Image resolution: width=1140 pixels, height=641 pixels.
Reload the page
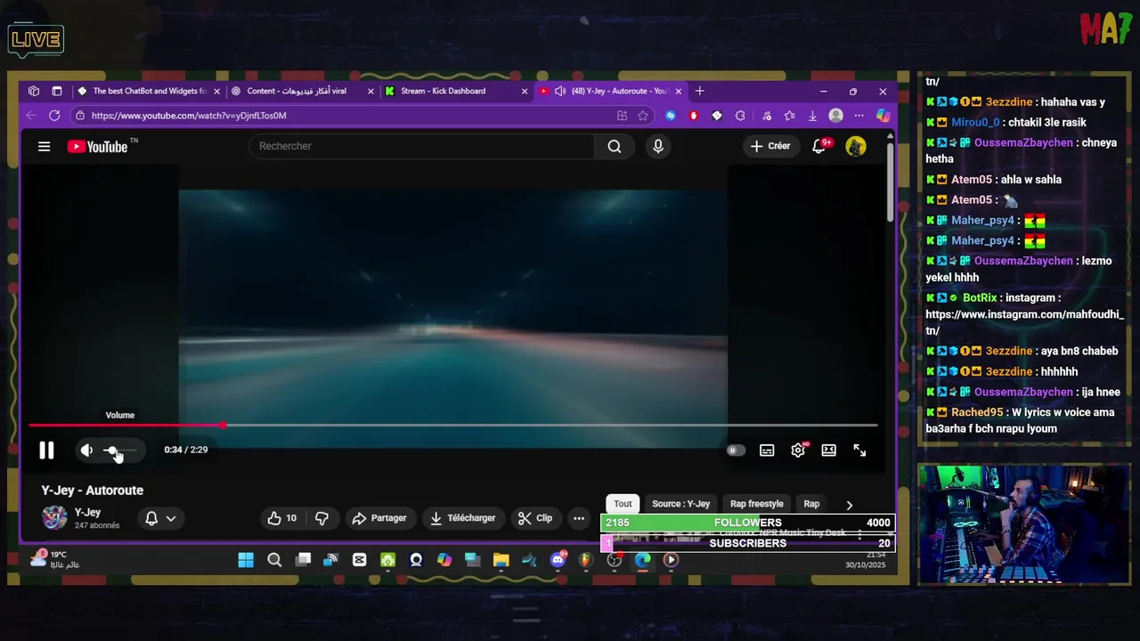point(54,116)
